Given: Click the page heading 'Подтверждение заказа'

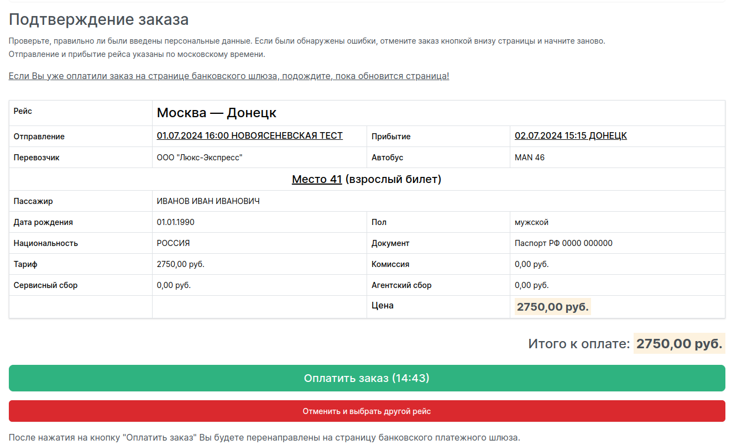Looking at the screenshot, I should click(x=98, y=19).
